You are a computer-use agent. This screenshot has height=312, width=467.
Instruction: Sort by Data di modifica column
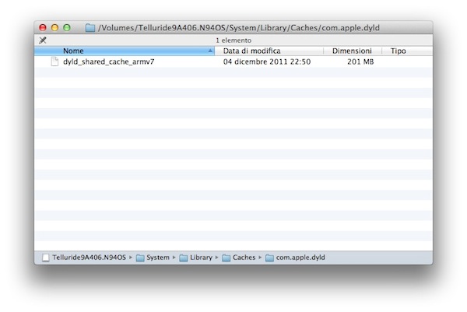269,51
